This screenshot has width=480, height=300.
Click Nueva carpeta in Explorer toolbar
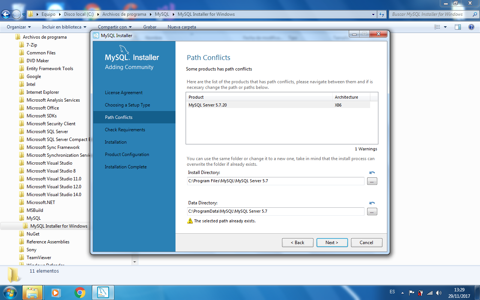click(182, 27)
